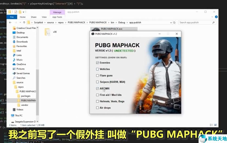Viewport: 227px width, 143px height.
Task: Open the recent locations dropdown arrow
Action: [x=20, y=22]
